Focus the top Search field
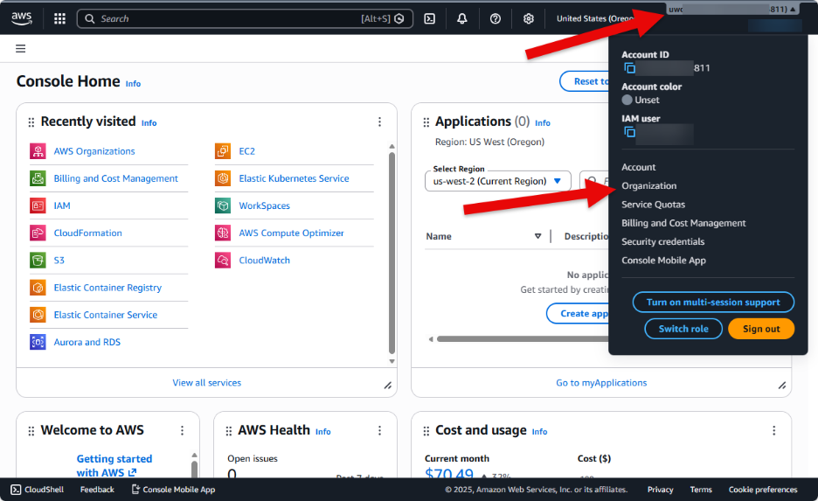Screen dimensions: 818x501 click(245, 18)
